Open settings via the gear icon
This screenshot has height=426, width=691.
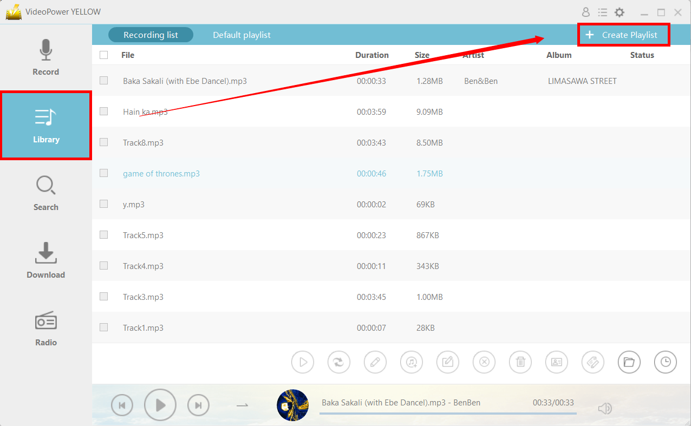point(620,12)
